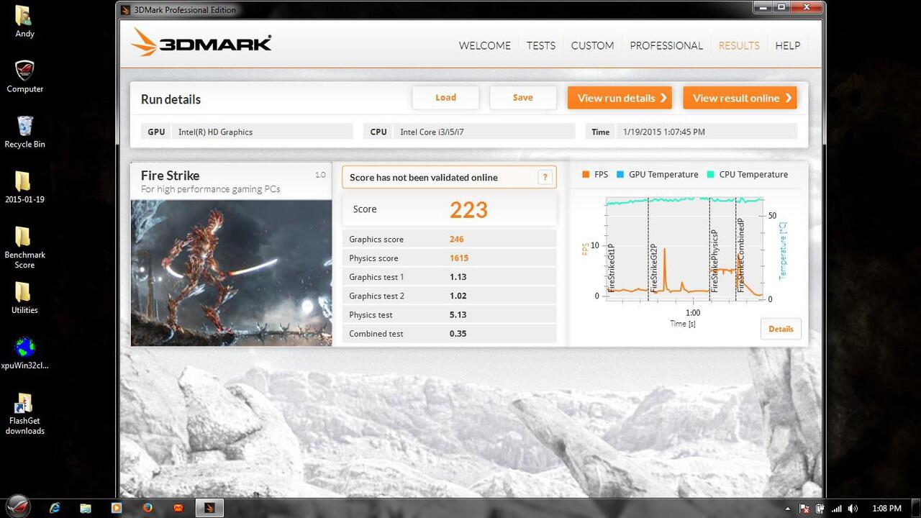Screen dimensions: 921x518
Task: Click the FireStrikeGt2P chart marker
Action: (653, 266)
